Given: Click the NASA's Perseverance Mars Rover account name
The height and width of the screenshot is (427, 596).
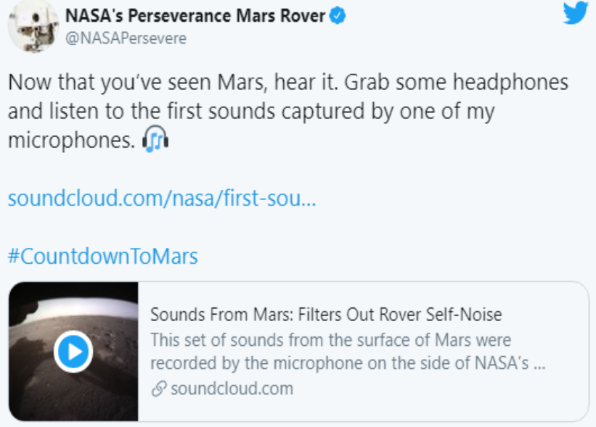Looking at the screenshot, I should point(195,15).
